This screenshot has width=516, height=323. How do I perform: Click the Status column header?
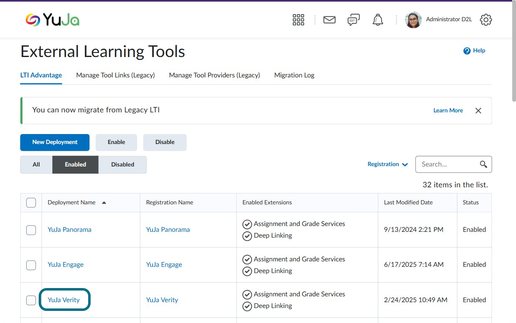pyautogui.click(x=471, y=203)
